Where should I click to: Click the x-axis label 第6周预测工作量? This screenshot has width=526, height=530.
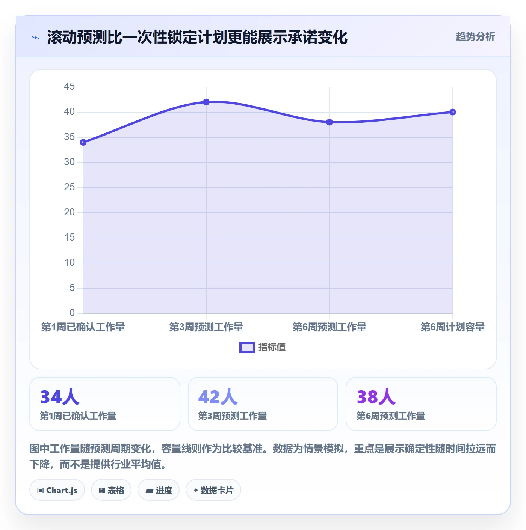point(330,327)
